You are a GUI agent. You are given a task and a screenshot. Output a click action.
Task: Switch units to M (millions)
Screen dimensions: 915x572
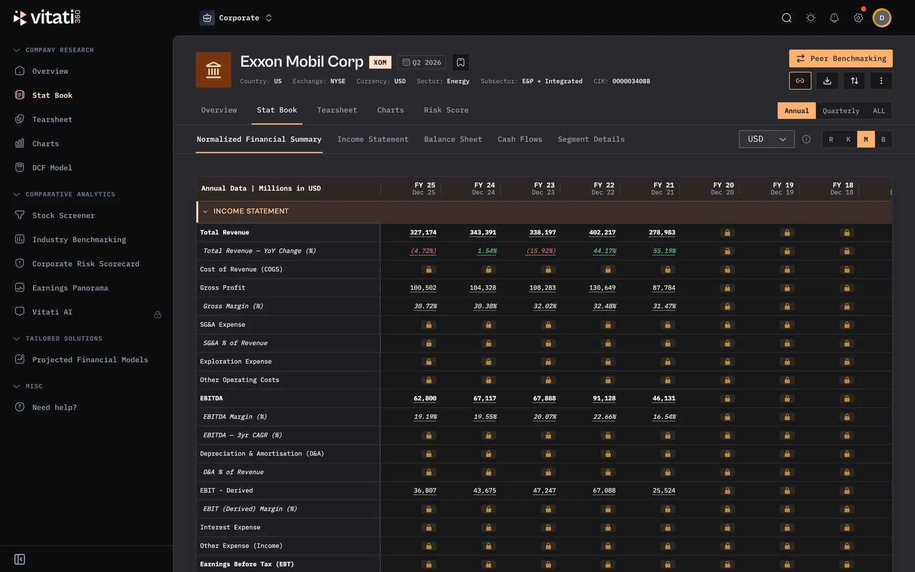pos(866,139)
